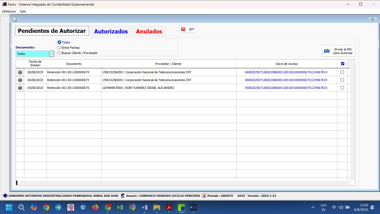Screen dimensions: 380x214
Task: Click the printer icon for Retención 001-001-000000675
Action: pos(20,88)
